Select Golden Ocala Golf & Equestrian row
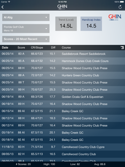The width and height of the screenshot is (125, 167). point(62,97)
